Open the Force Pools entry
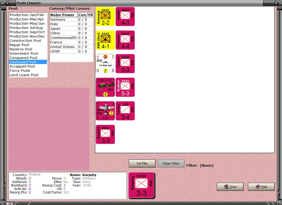This screenshot has height=205, width=282. click(28, 70)
